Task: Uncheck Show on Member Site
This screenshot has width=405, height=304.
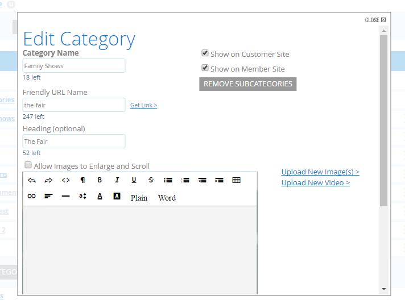Action: click(205, 68)
